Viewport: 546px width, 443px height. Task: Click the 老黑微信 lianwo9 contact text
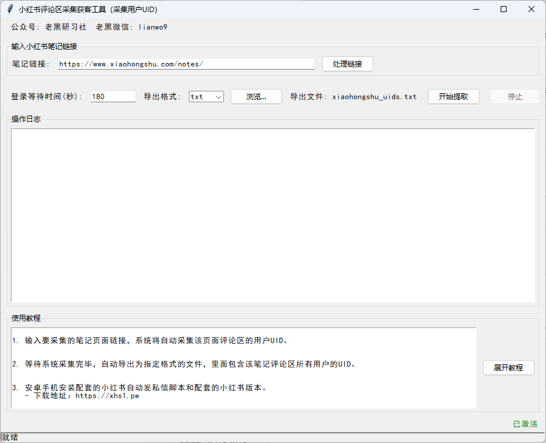(131, 27)
